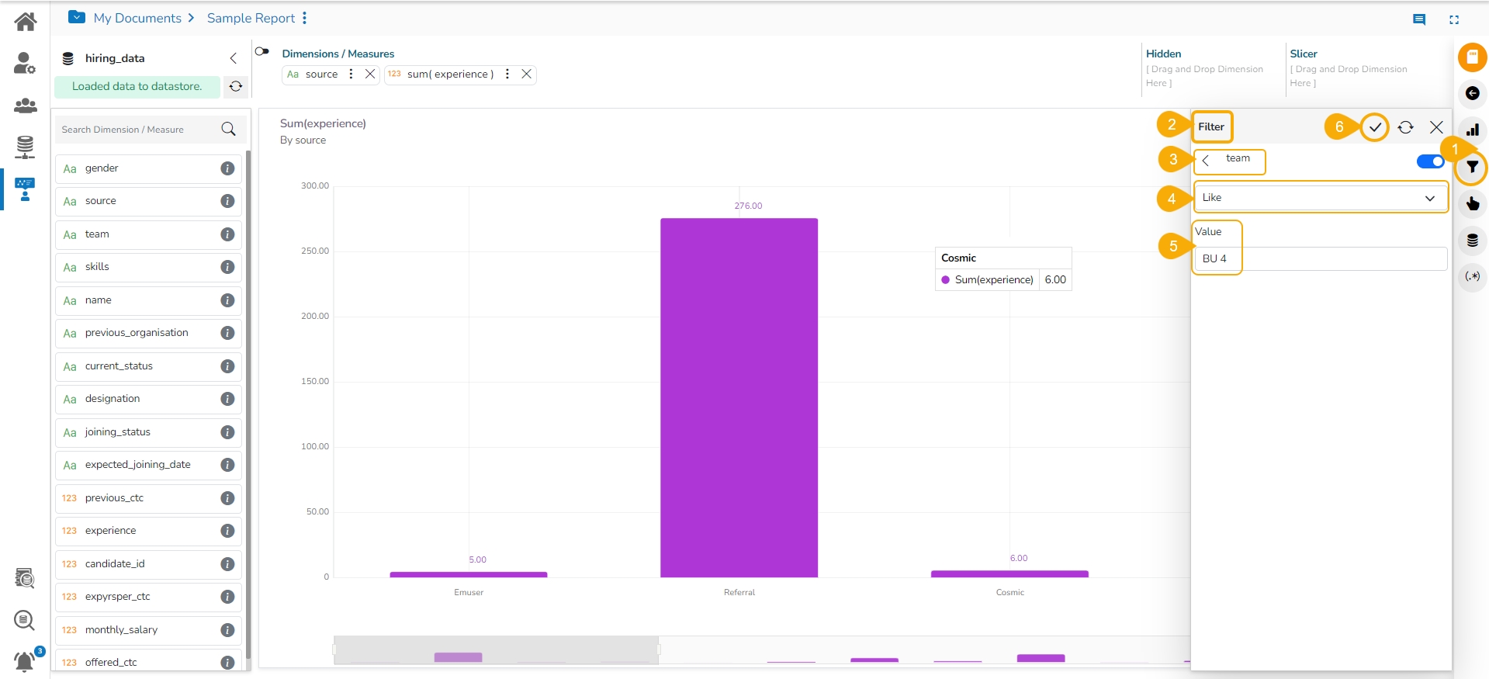This screenshot has height=679, width=1489.
Task: Click the Sample Report breadcrumb
Action: point(251,18)
